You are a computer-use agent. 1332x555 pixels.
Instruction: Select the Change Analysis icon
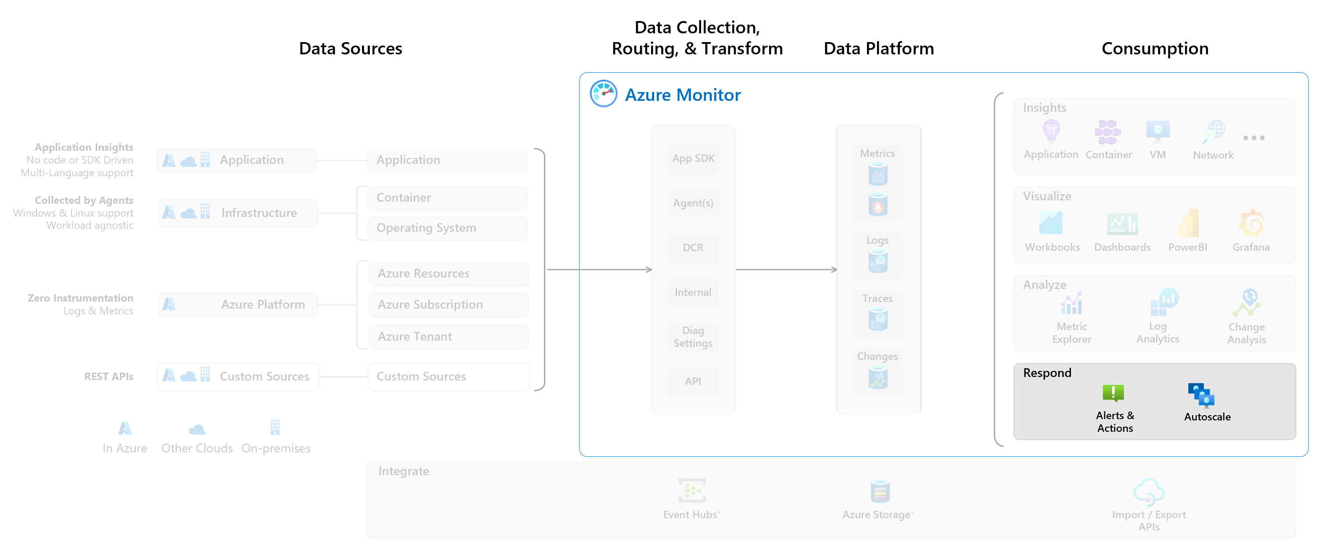tap(1247, 302)
